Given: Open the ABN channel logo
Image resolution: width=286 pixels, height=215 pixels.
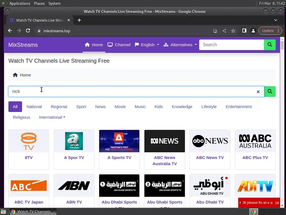Looking at the screenshot, I should (74, 186).
